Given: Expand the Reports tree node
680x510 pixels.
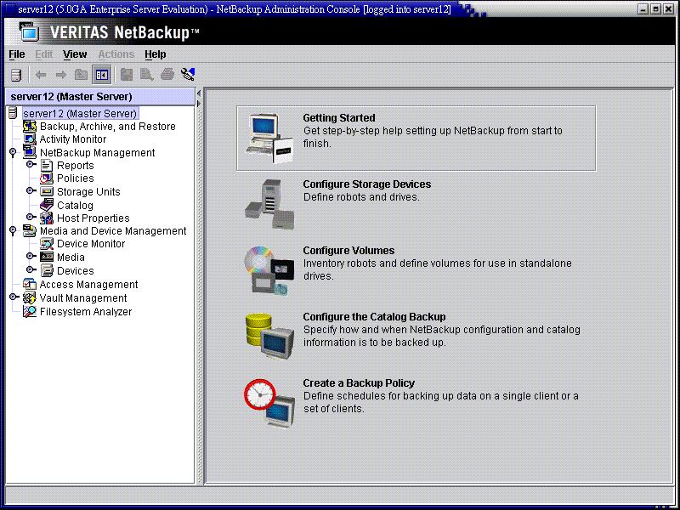Looking at the screenshot, I should point(31,165).
